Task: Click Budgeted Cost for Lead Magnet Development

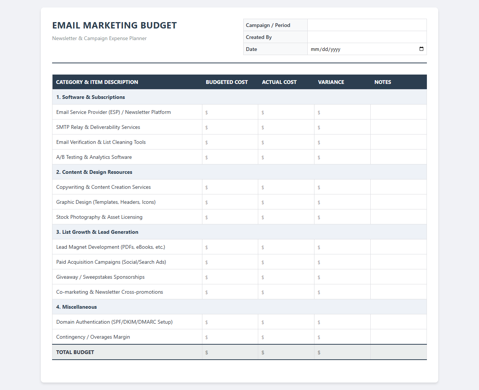Action: point(230,247)
